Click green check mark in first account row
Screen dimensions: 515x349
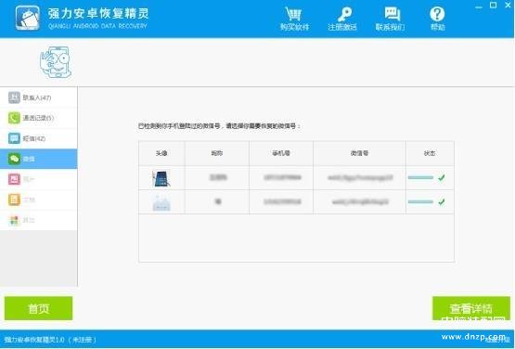[442, 178]
